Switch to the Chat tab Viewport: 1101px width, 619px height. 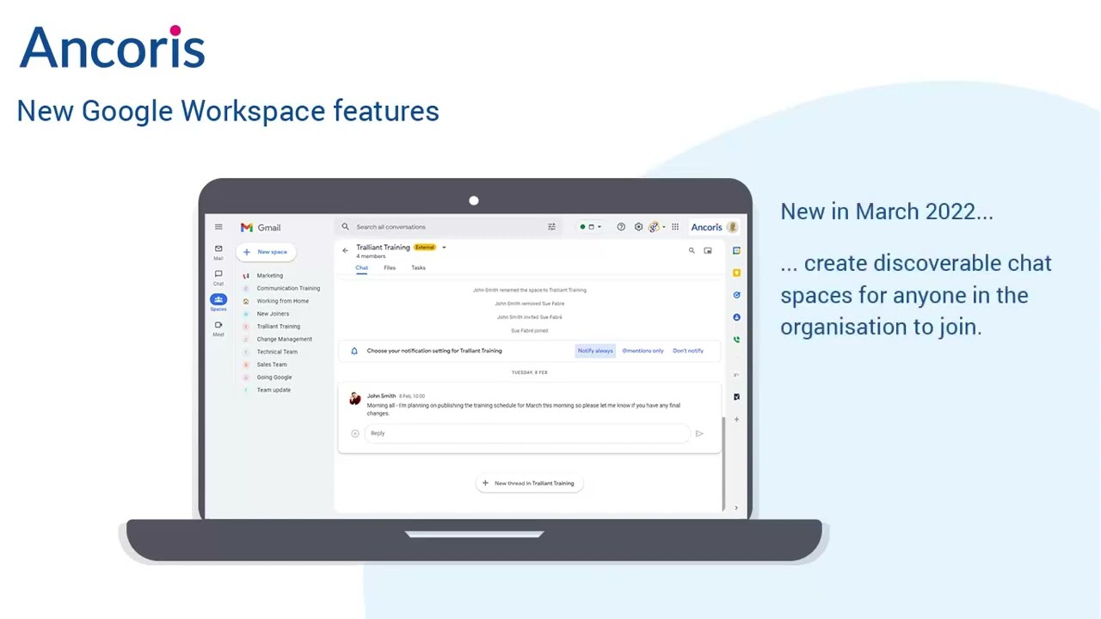pos(362,267)
